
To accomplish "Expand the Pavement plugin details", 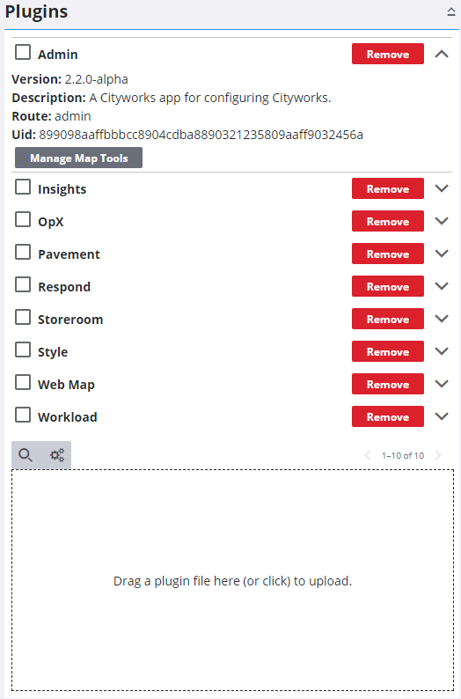I will pyautogui.click(x=442, y=254).
